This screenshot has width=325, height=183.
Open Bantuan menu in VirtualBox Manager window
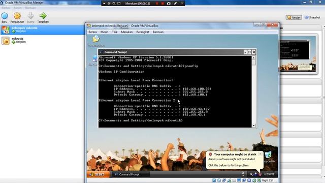[x=30, y=8]
